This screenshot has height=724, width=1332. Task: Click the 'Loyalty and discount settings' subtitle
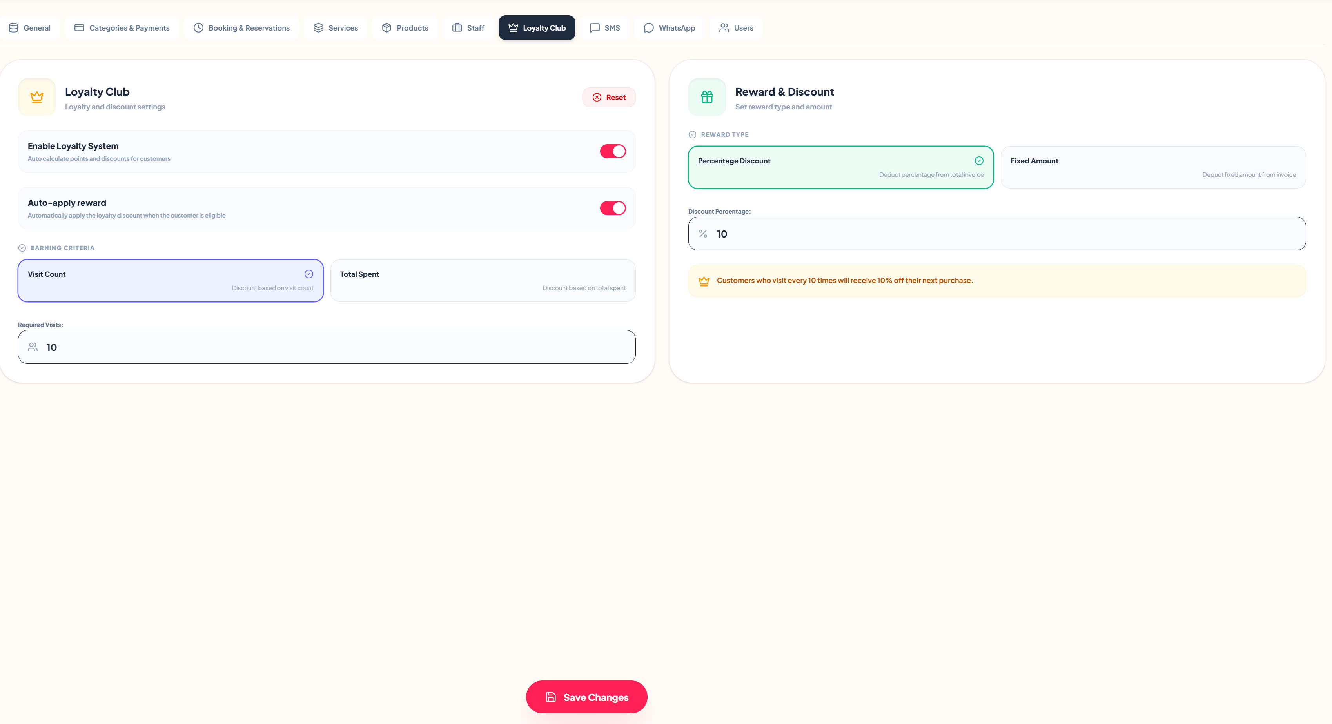click(x=115, y=107)
